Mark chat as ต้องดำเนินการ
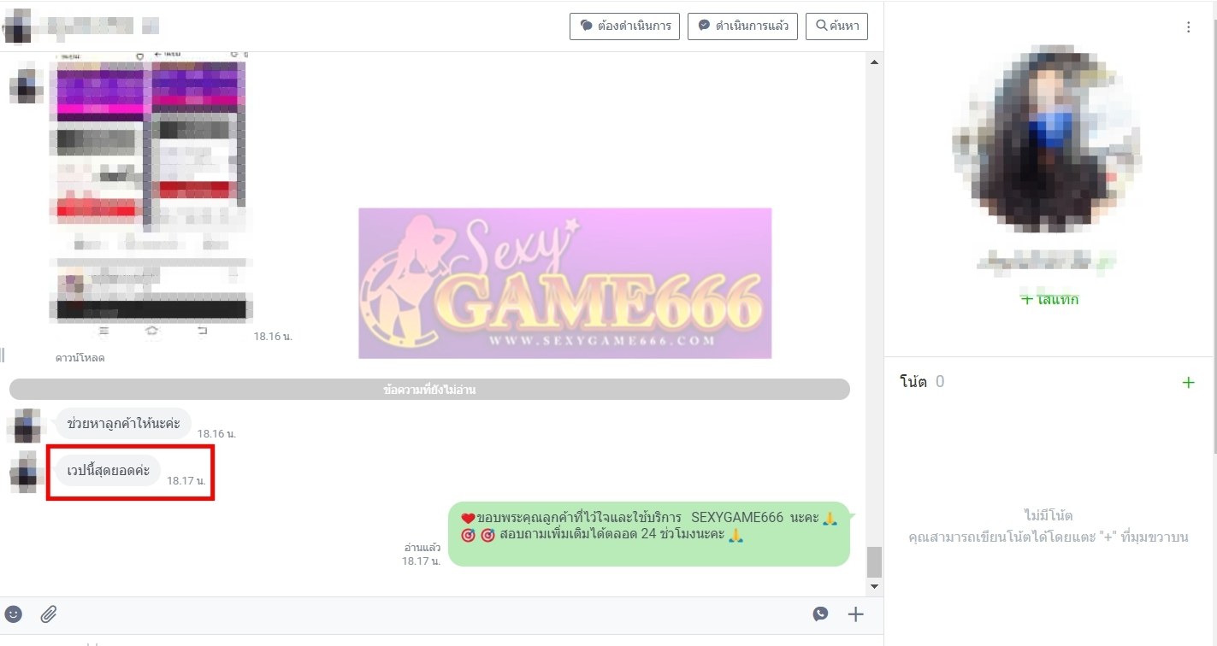1217x646 pixels. (x=625, y=26)
